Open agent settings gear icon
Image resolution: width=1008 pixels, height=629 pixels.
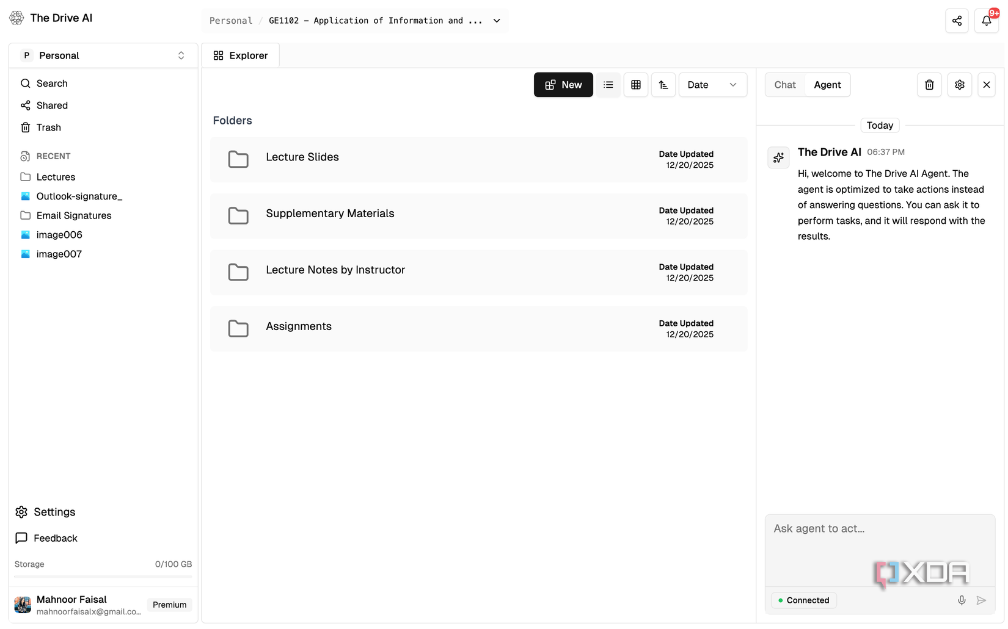point(959,85)
